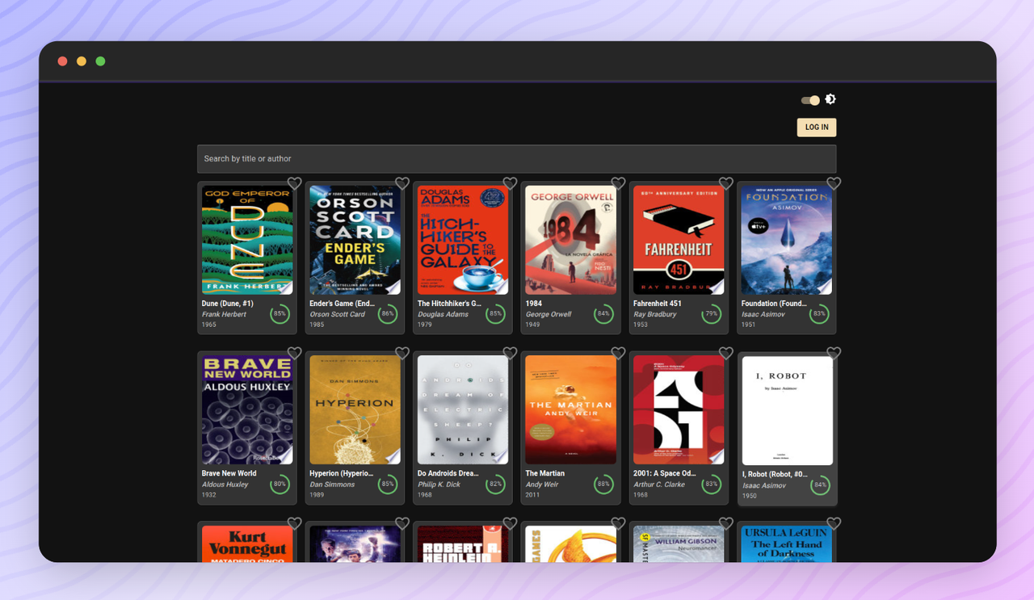Open the Dune (Dune, #1) title link
Image resolution: width=1034 pixels, height=600 pixels.
point(228,304)
